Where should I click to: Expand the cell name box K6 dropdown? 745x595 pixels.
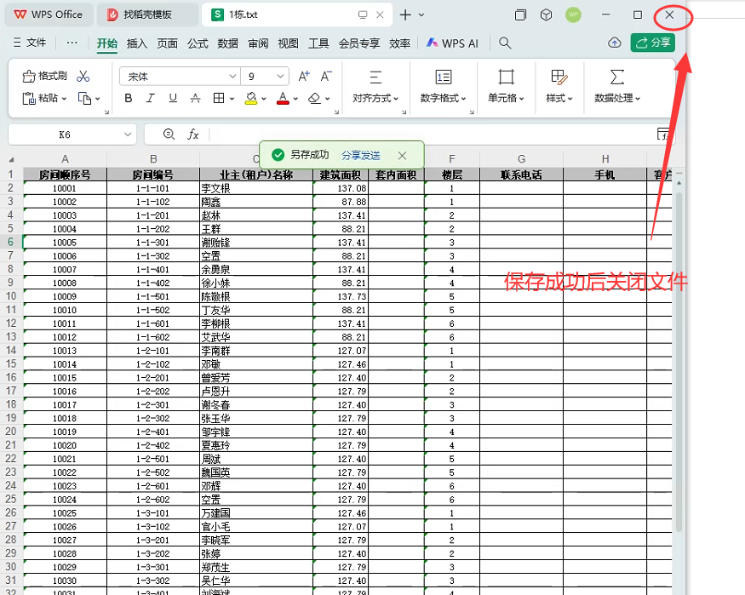point(128,134)
